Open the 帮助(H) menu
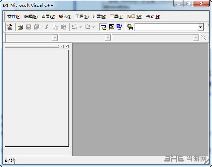Screen dimensions: 212x167 coord(153,17)
